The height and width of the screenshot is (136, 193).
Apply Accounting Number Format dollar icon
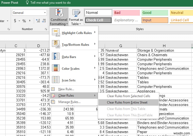coord(15,21)
